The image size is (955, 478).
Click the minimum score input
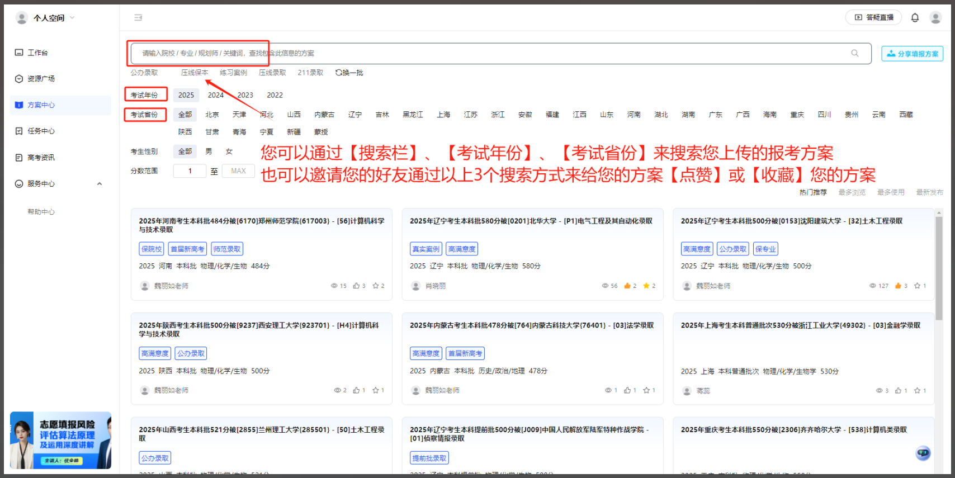point(190,171)
